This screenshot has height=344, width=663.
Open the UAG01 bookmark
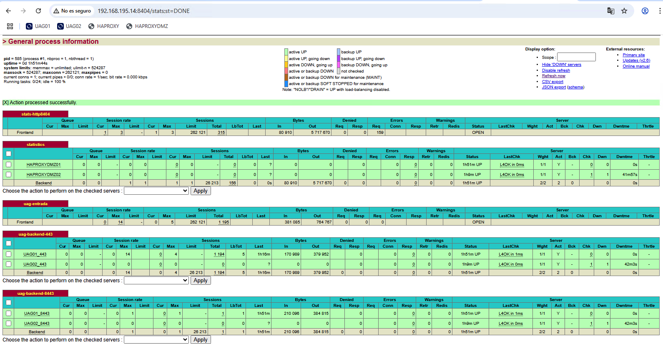click(x=38, y=26)
